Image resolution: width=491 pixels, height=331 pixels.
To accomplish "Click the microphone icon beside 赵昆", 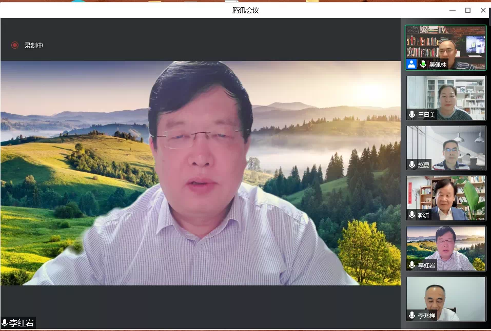I will click(x=412, y=164).
